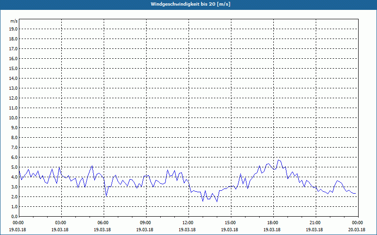The height and width of the screenshot is (235, 377).
Task: Select the "18,0" y-axis label
Action: coord(14,39)
